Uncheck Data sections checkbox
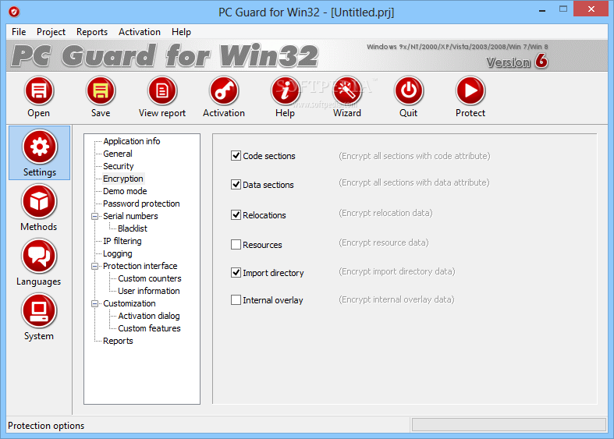 coord(236,184)
